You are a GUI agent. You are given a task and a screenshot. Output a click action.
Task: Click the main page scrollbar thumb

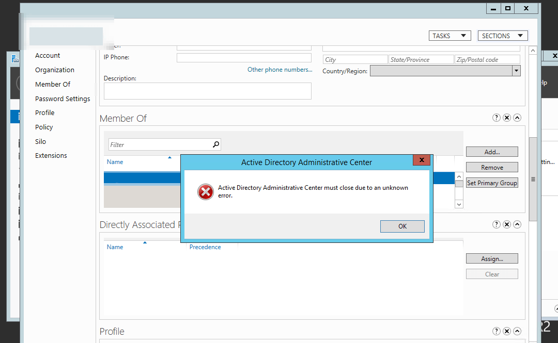point(533,179)
